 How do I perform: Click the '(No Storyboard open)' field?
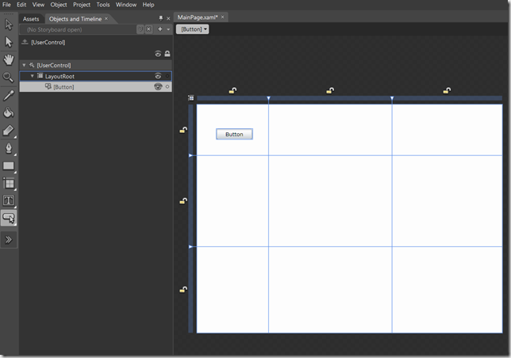point(79,29)
